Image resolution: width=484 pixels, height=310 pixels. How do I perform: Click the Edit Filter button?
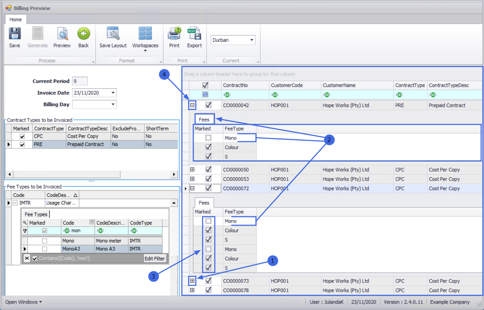155,259
